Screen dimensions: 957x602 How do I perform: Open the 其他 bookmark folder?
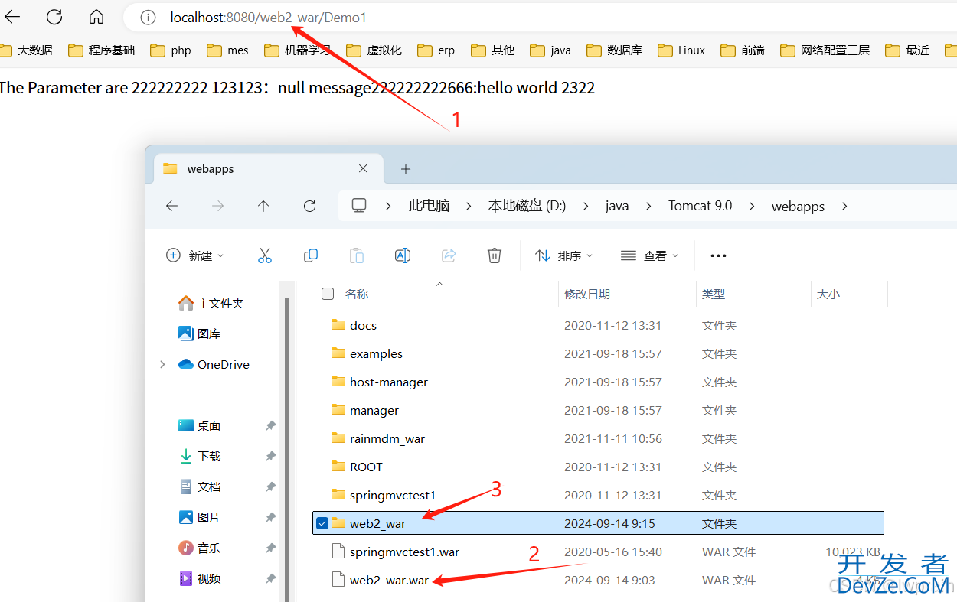[493, 50]
